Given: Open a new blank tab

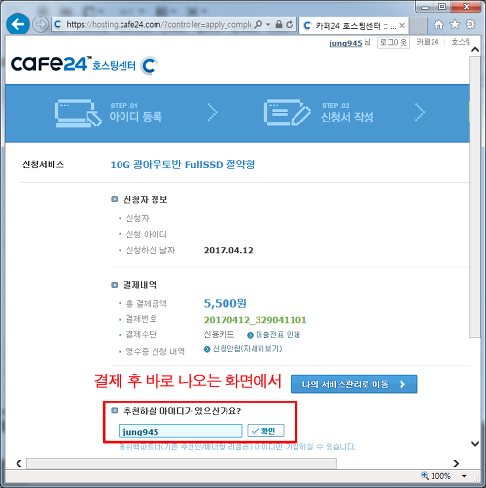Looking at the screenshot, I should [x=418, y=25].
